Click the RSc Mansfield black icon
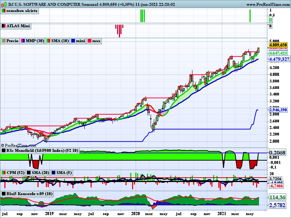Image resolution: width=291 pixels, height=218 pixels. (4, 150)
